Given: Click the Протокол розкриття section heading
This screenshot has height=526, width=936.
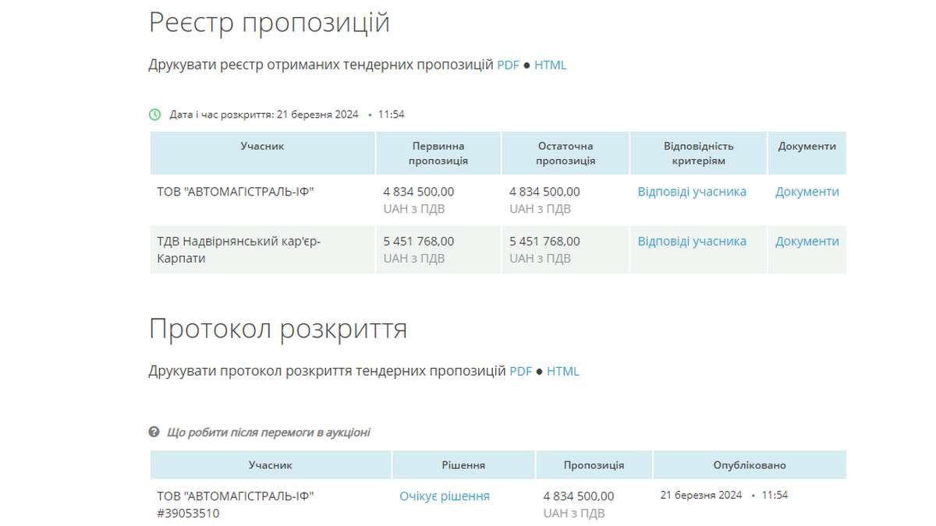Looking at the screenshot, I should click(278, 328).
